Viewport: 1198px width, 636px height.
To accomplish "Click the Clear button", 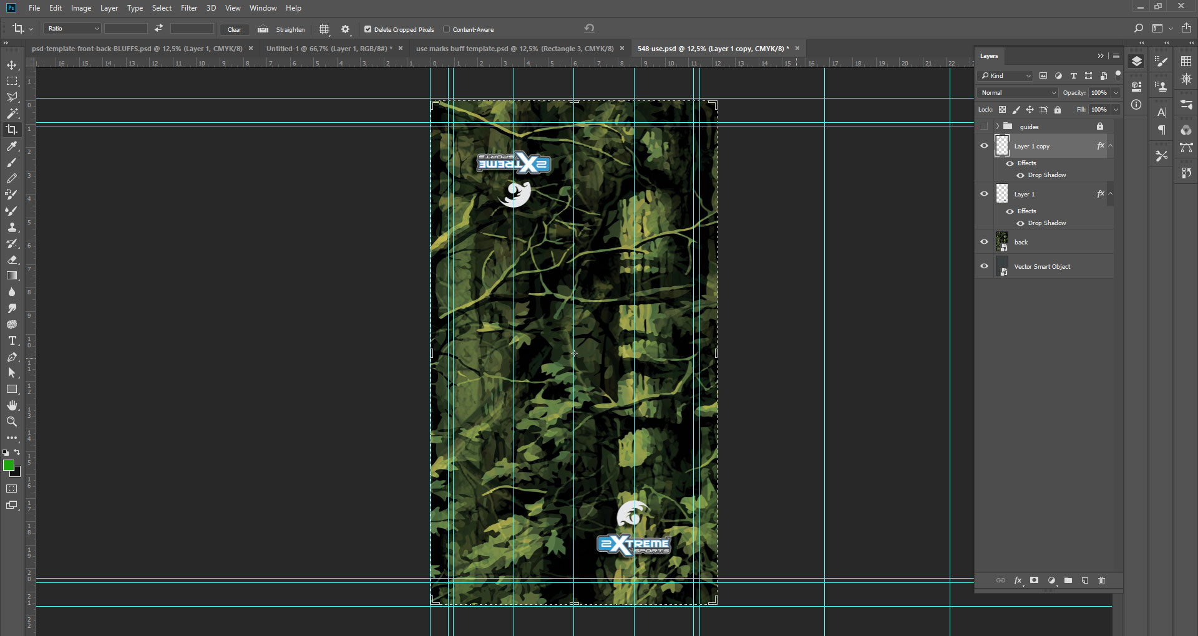I will [x=235, y=29].
